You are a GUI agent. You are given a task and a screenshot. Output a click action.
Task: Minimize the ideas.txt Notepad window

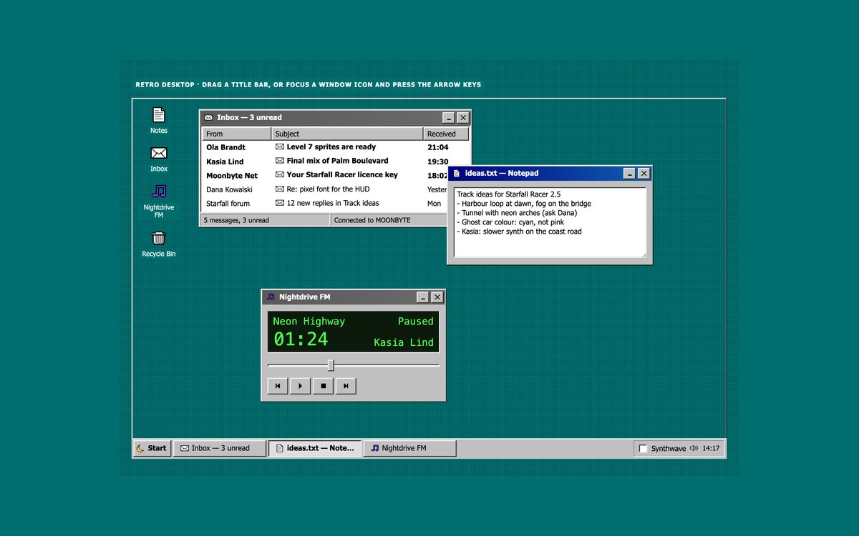(x=629, y=173)
